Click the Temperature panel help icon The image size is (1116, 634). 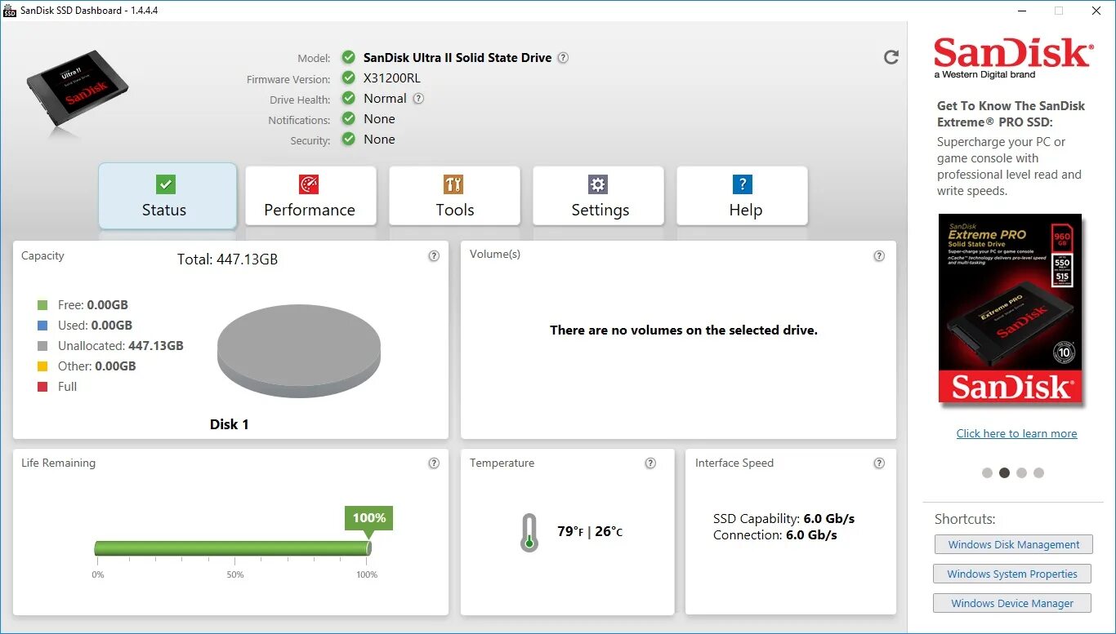pyautogui.click(x=650, y=463)
